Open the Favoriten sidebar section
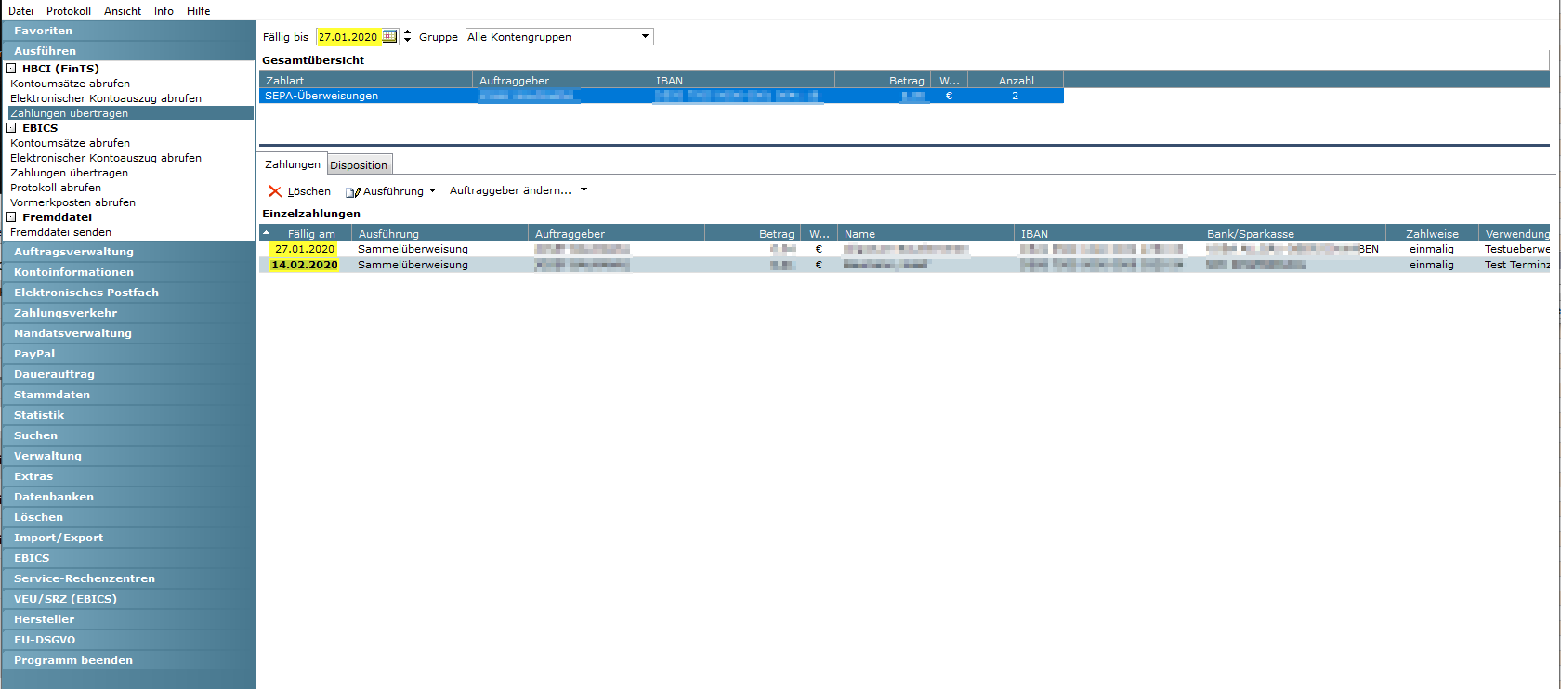Screen dimensions: 1561x689 [128, 31]
